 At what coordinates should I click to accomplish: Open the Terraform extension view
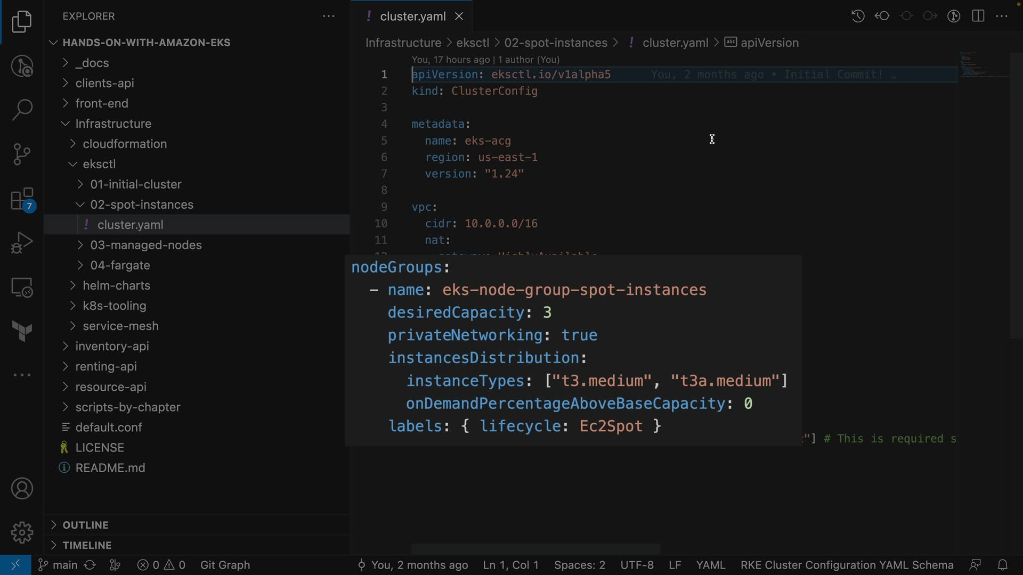coord(22,331)
